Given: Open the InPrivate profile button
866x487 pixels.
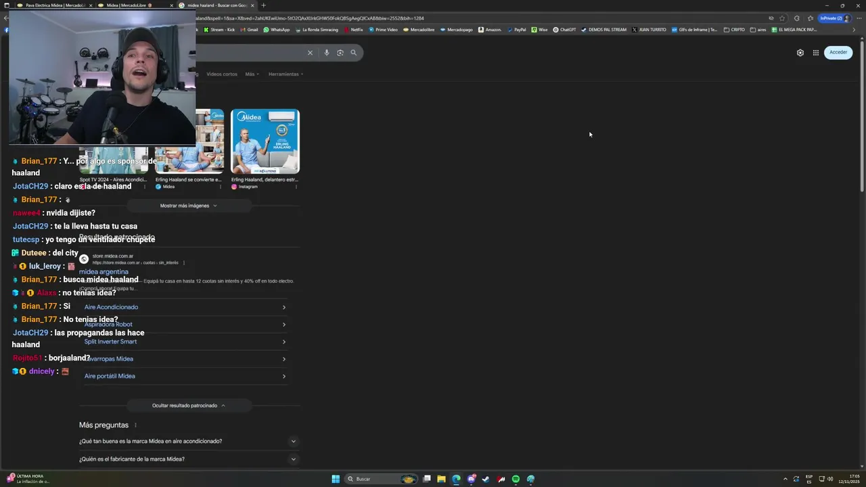Looking at the screenshot, I should [834, 18].
